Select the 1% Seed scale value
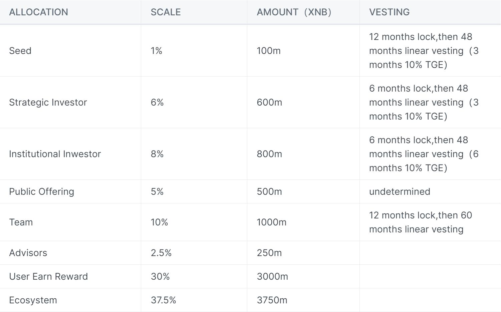 (x=157, y=51)
